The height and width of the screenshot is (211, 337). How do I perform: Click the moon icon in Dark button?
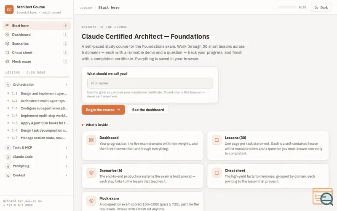point(316,8)
